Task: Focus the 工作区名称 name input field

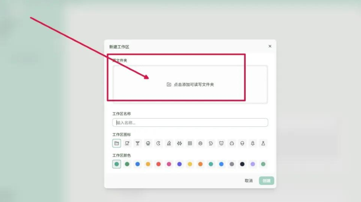Action: [x=190, y=123]
